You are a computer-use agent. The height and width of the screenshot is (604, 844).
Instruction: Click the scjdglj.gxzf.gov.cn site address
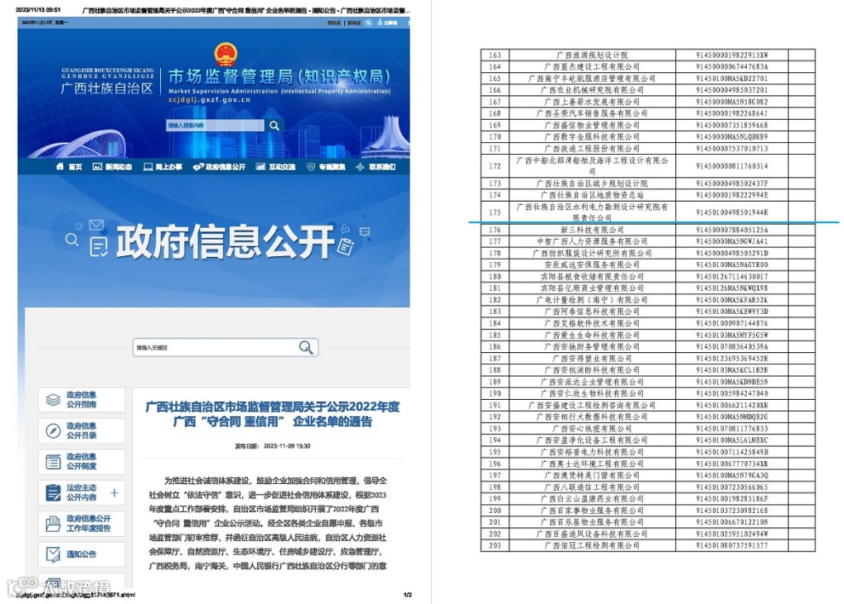click(x=209, y=100)
